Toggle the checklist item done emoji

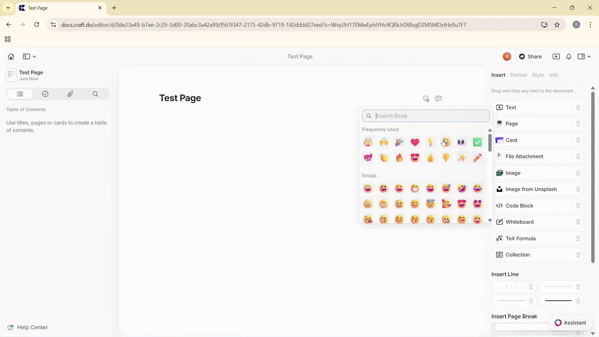[477, 142]
